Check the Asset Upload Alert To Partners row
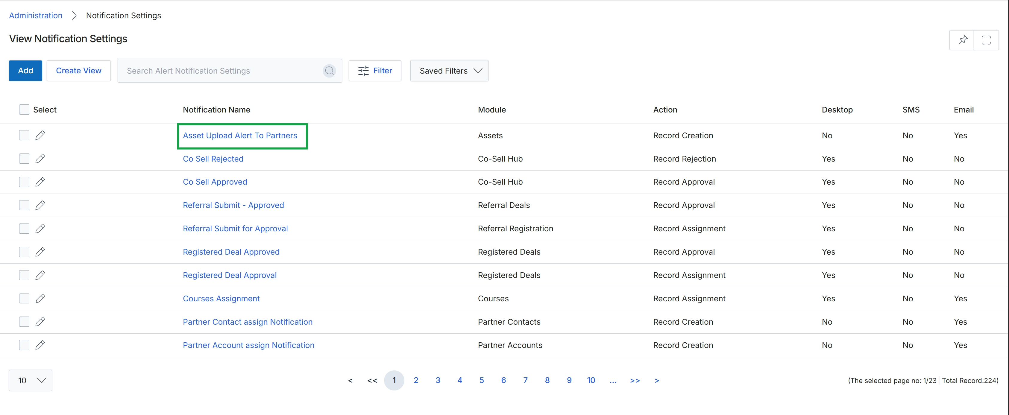Viewport: 1009px width, 415px height. [x=24, y=136]
